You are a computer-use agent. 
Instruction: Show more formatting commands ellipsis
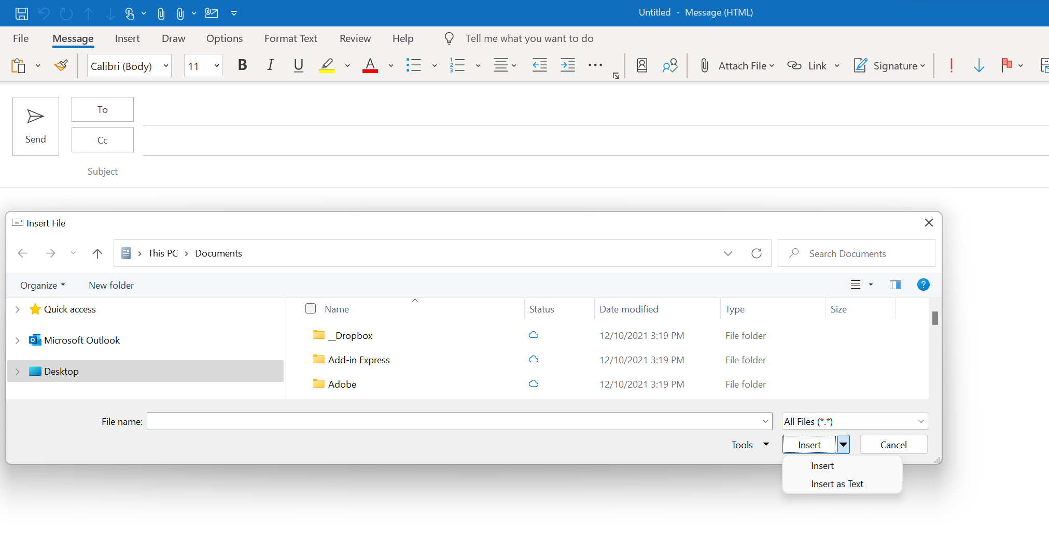point(595,65)
